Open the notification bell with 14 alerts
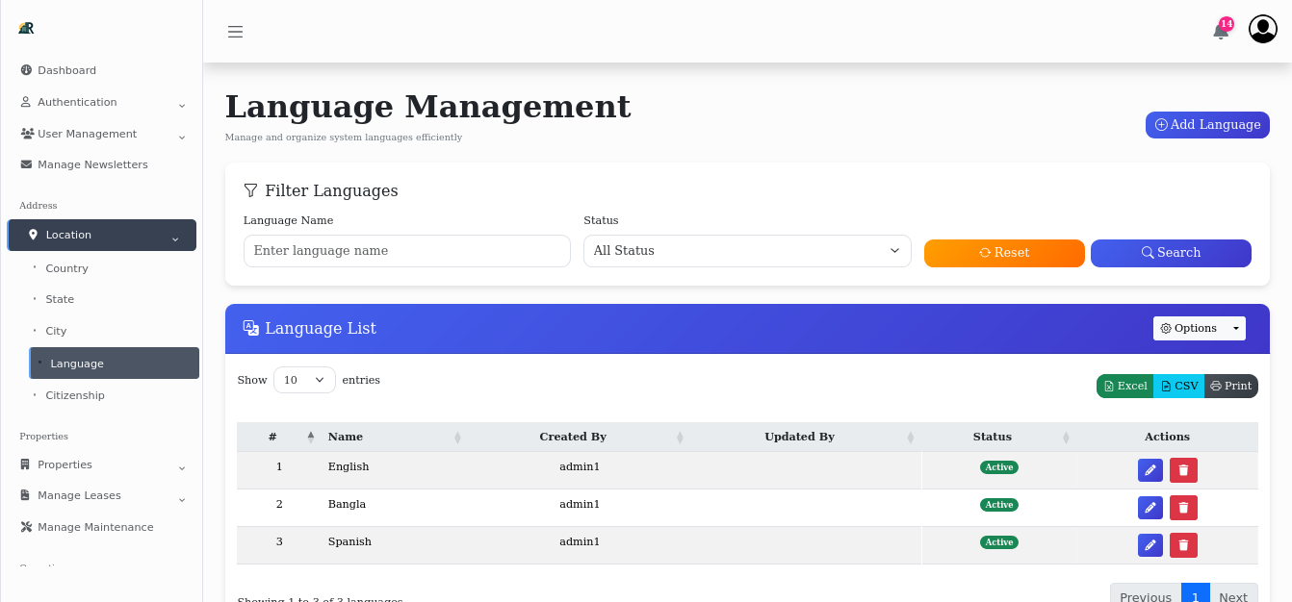 [x=1221, y=31]
